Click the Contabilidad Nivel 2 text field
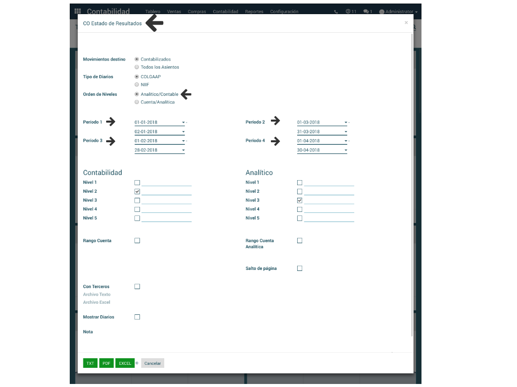 click(x=166, y=192)
